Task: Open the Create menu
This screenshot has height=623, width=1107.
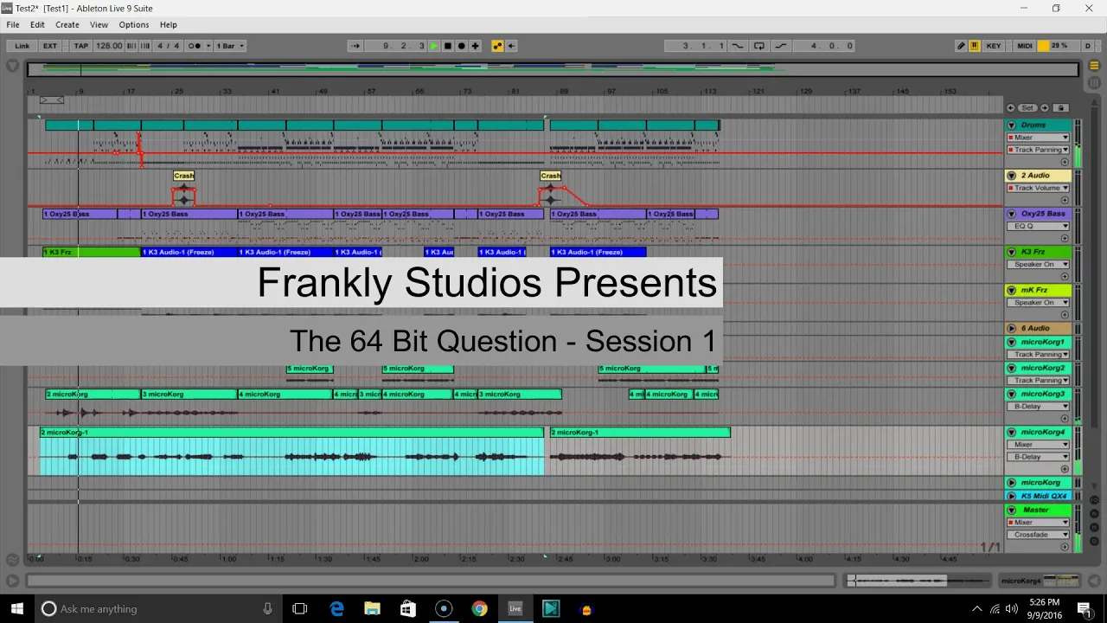Action: (x=67, y=24)
